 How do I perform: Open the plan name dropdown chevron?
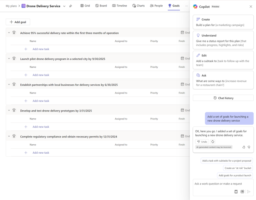coord(64,6)
